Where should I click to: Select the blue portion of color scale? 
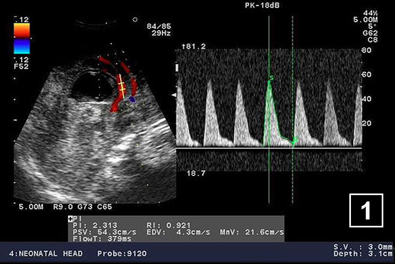pyautogui.click(x=21, y=47)
